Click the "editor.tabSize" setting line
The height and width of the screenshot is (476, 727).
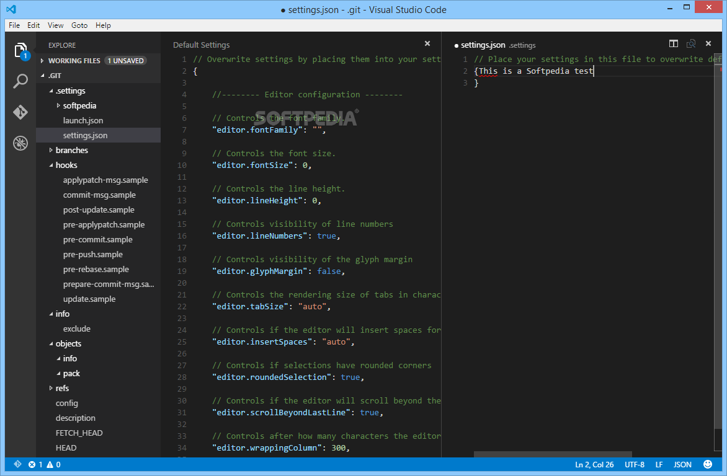click(272, 306)
